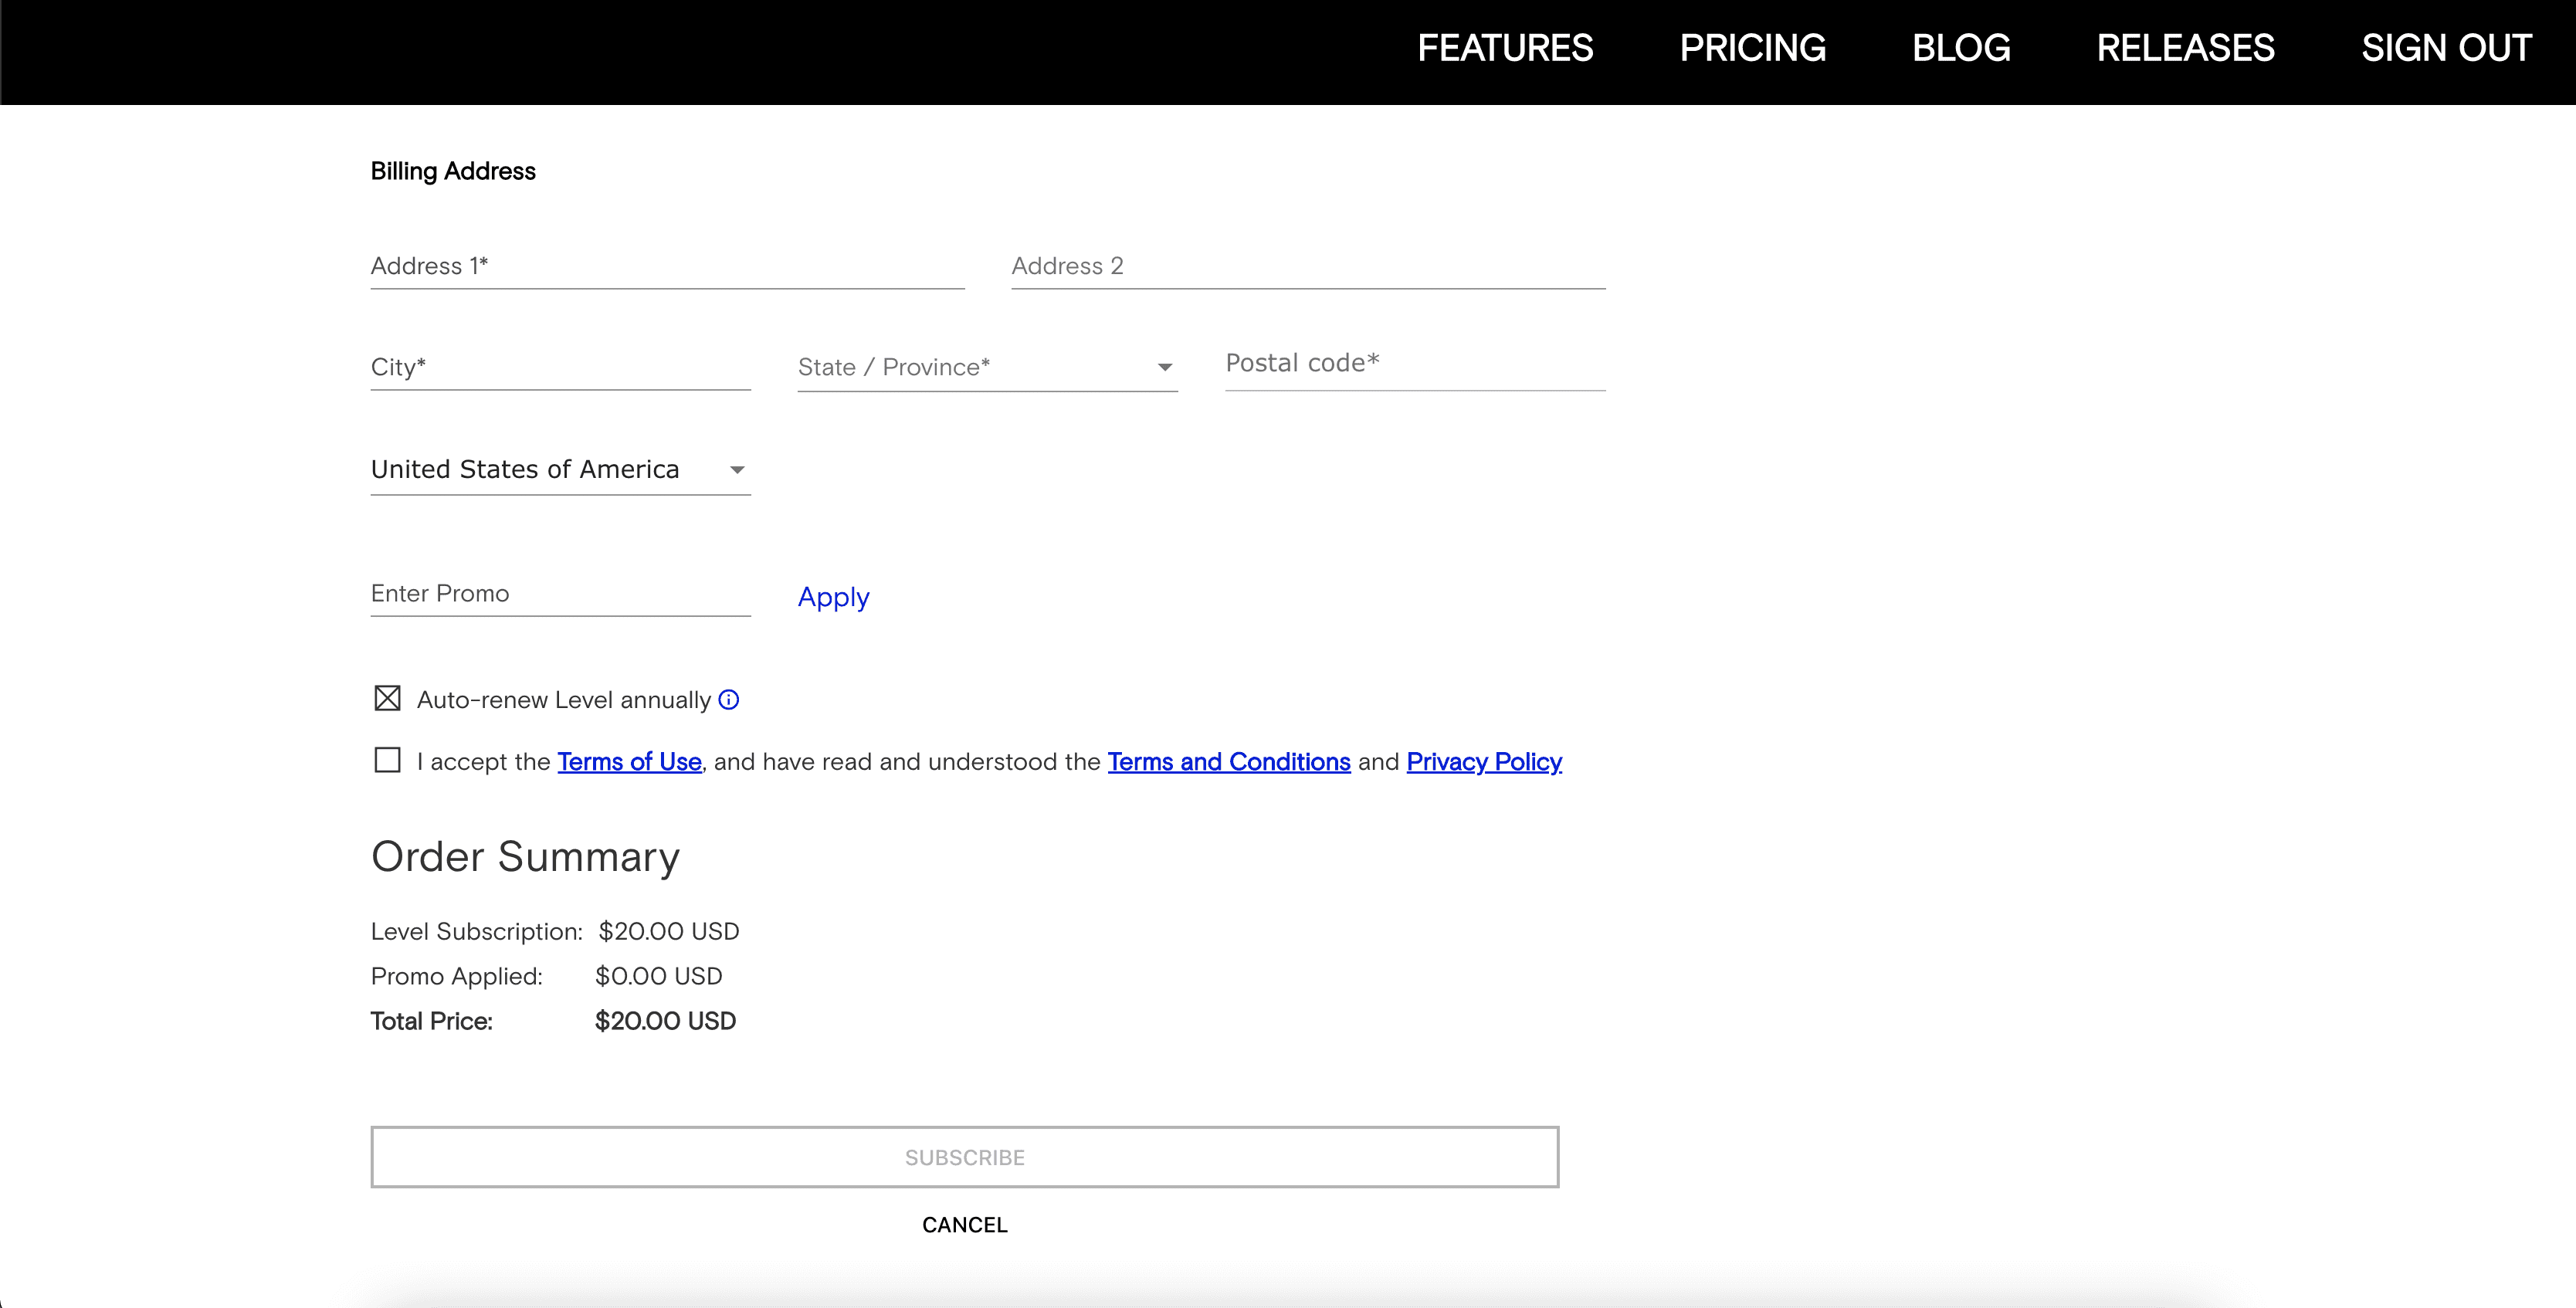2576x1308 pixels.
Task: Click the Enter Promo input field
Action: 559,594
